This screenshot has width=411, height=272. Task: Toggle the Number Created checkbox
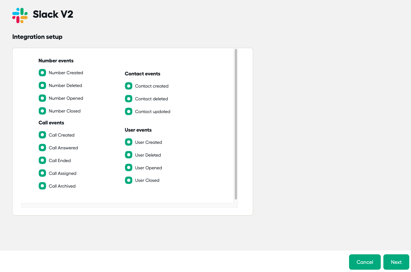point(42,73)
